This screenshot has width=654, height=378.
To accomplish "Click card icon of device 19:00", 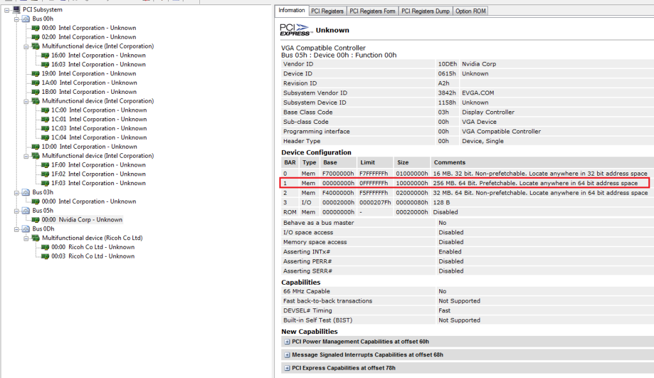I will point(35,74).
